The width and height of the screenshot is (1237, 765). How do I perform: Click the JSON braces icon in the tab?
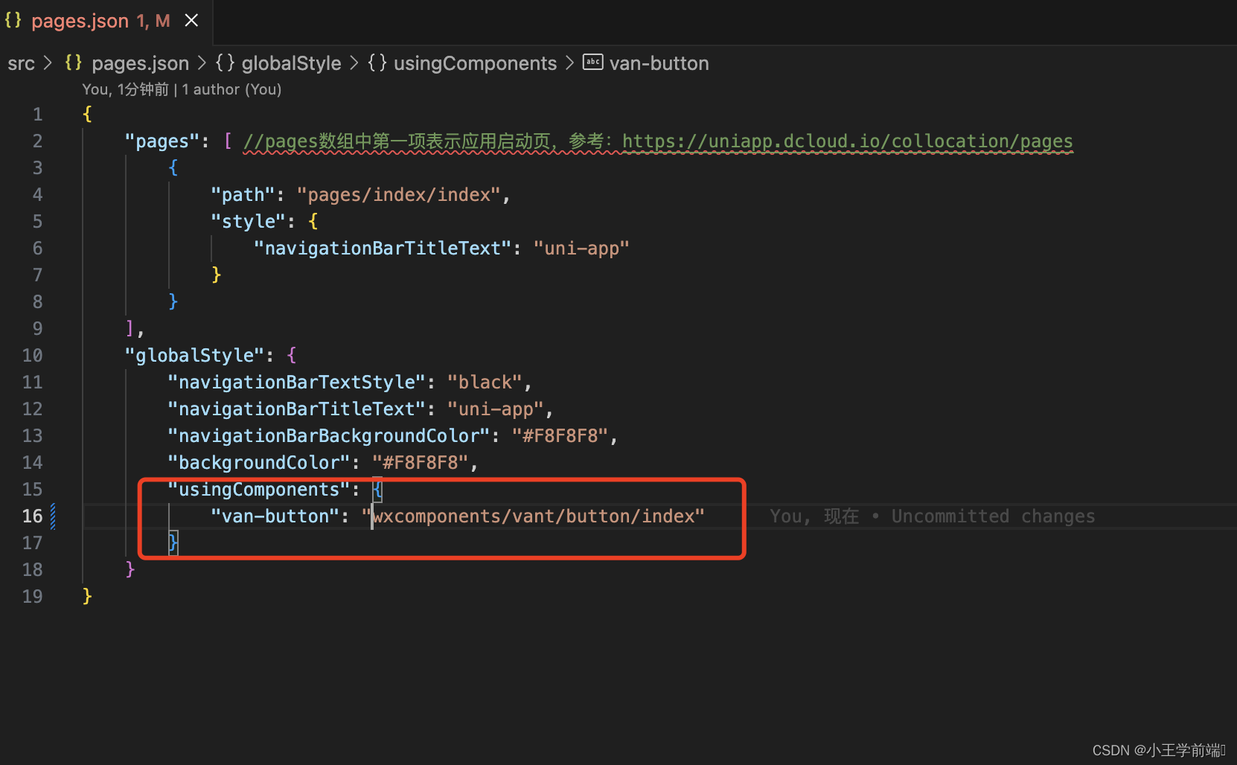coord(13,20)
